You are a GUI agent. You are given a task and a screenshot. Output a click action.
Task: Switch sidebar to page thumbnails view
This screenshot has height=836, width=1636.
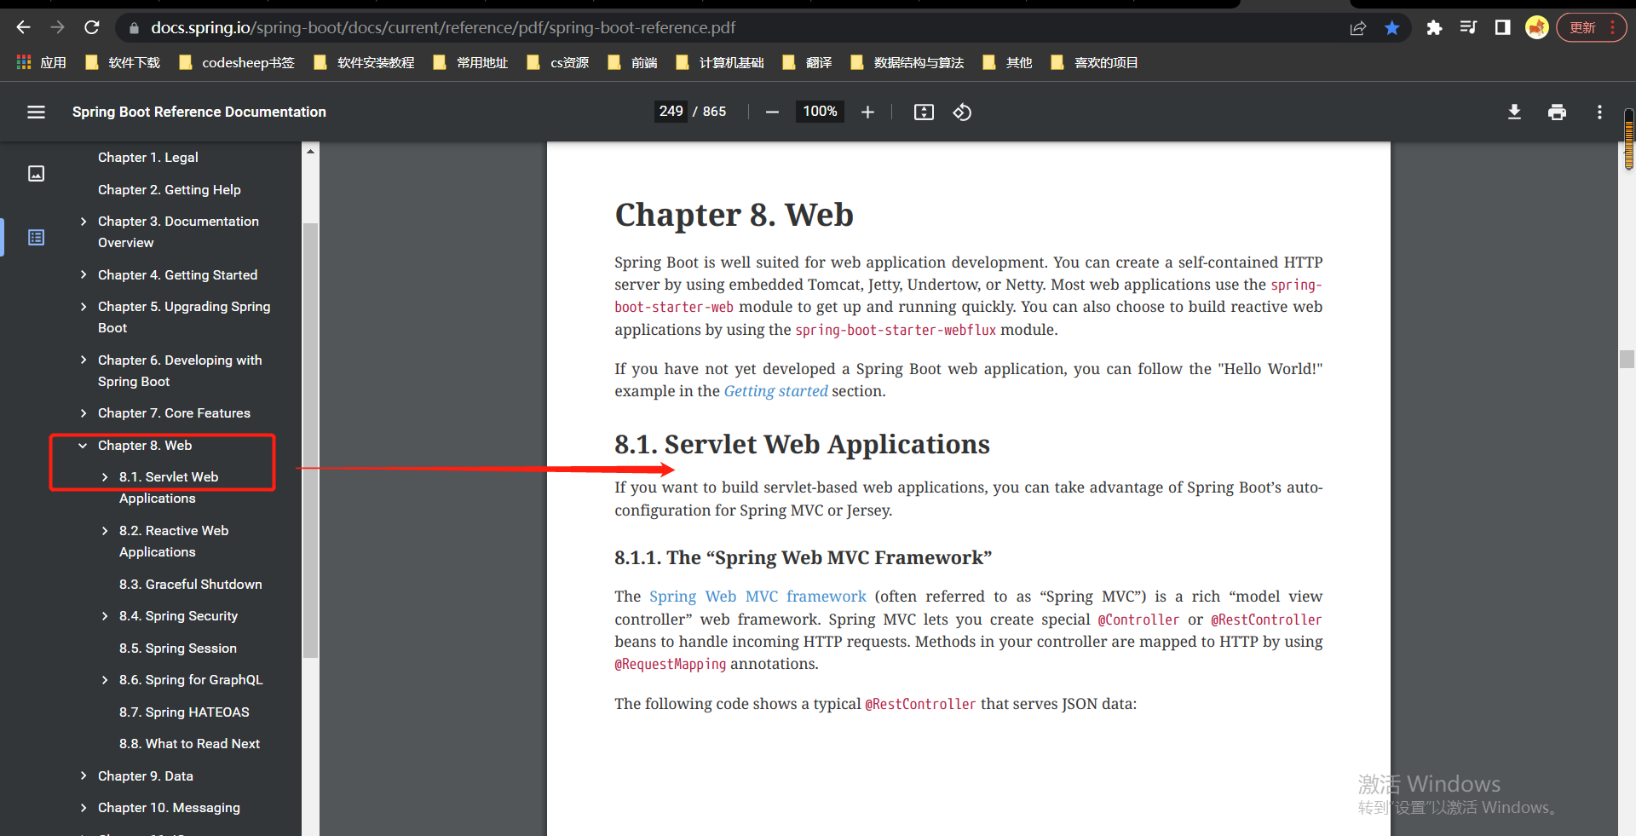click(x=36, y=174)
